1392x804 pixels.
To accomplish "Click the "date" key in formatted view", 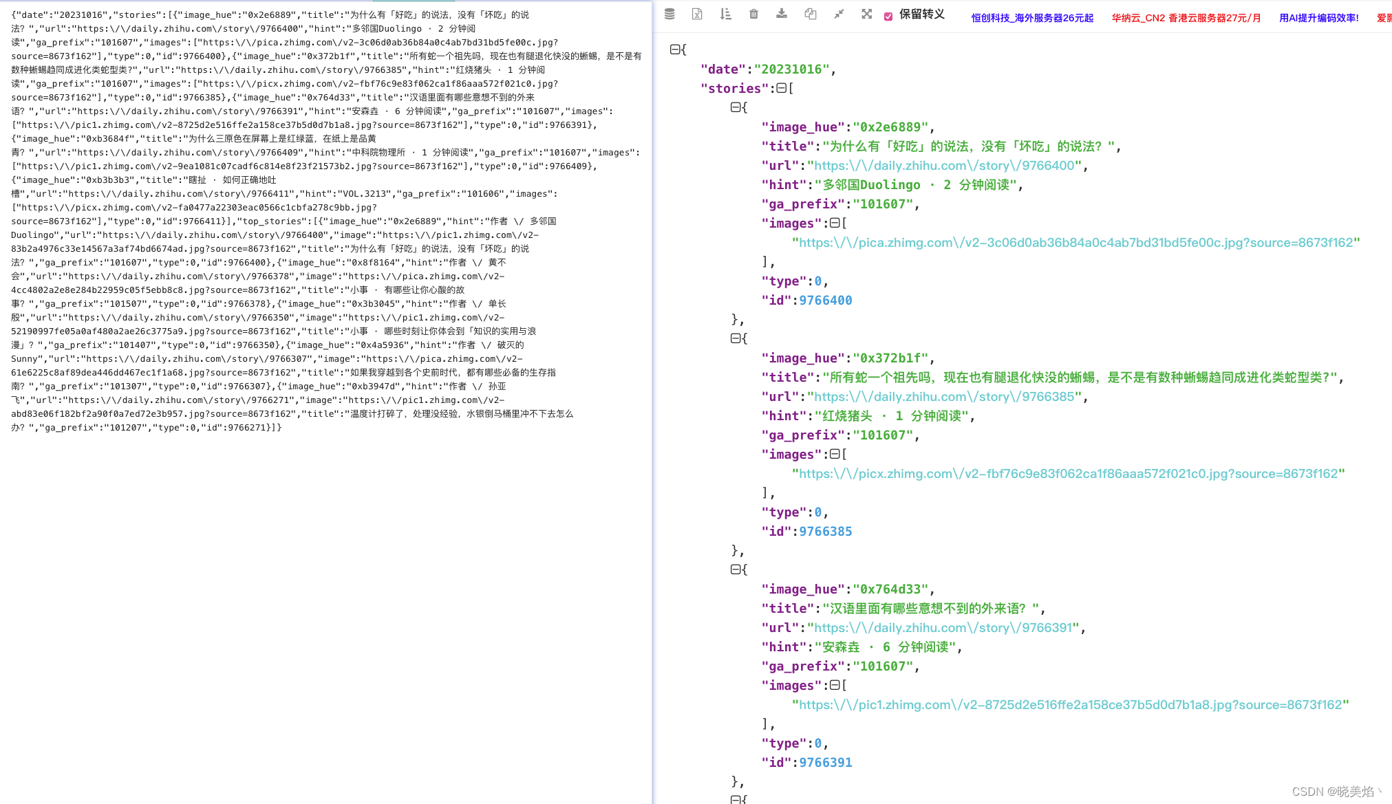I will tap(723, 69).
